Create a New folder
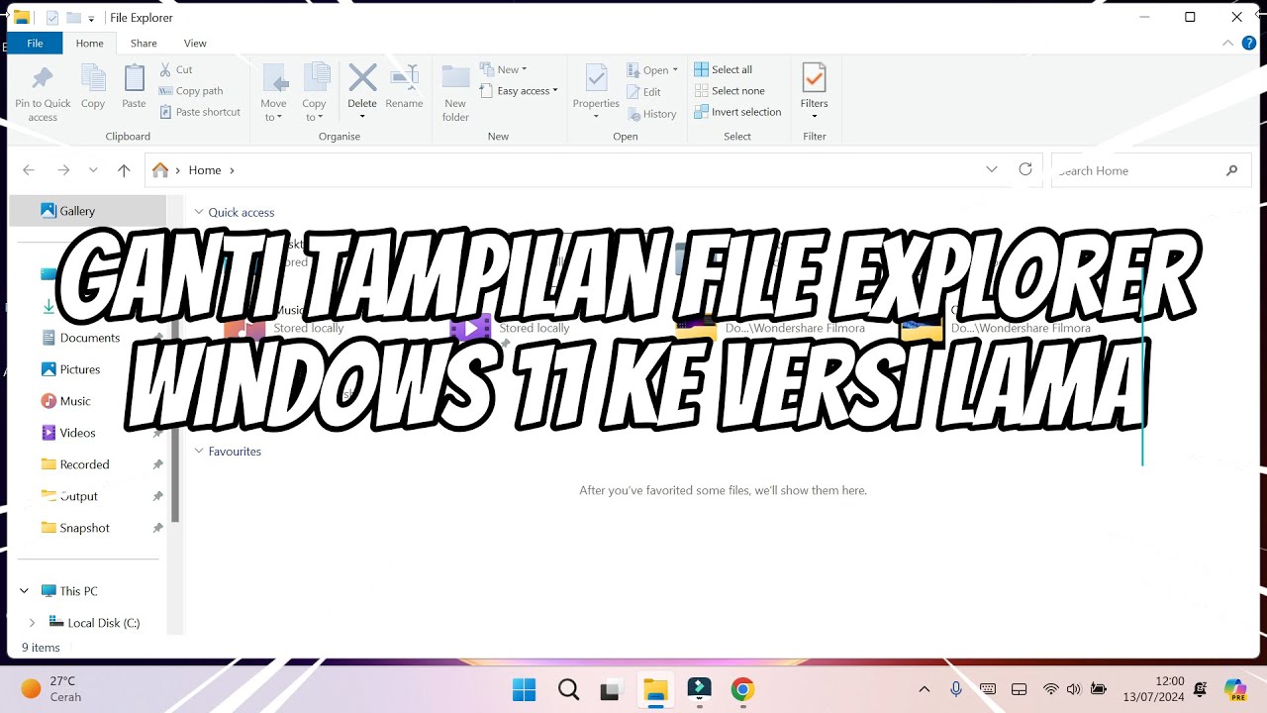The width and height of the screenshot is (1267, 713). [455, 93]
